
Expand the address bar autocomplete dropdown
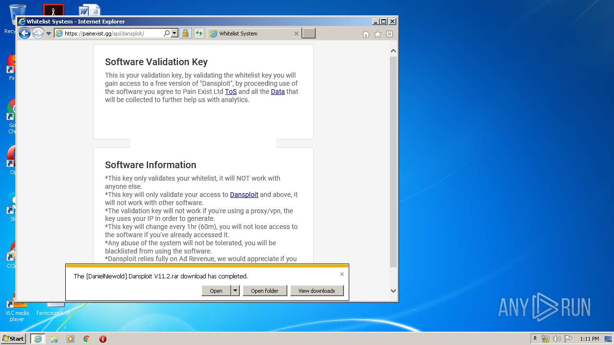click(x=175, y=34)
